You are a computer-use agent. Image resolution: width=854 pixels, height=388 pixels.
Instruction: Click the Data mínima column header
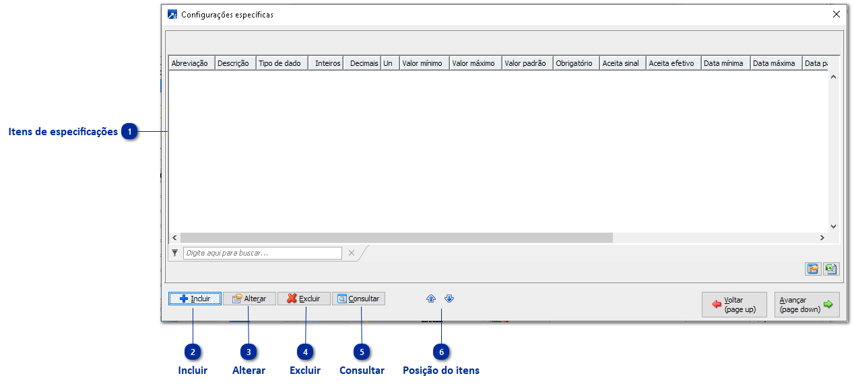[726, 63]
